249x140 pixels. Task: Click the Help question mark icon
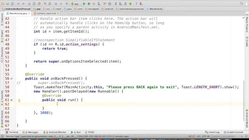tap(136, 3)
